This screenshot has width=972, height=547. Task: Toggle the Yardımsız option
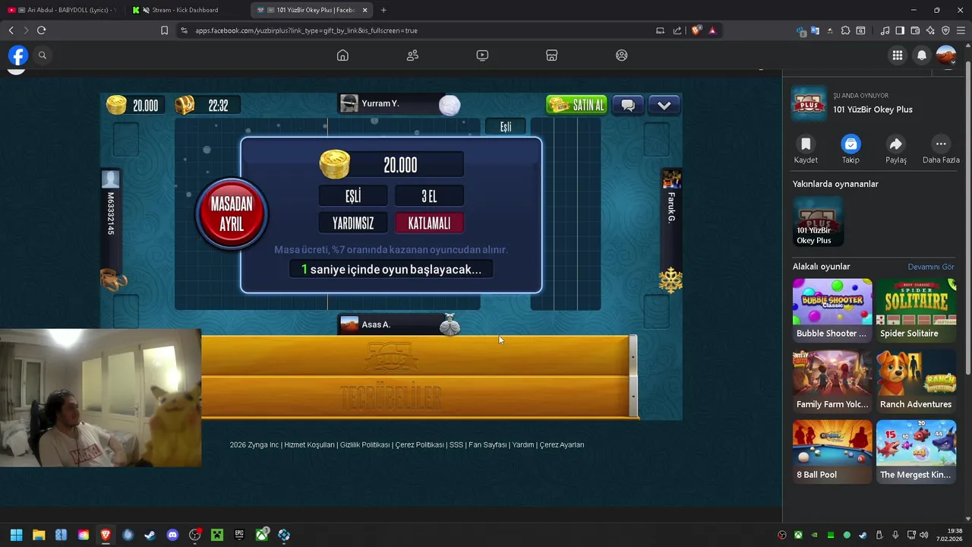click(353, 223)
